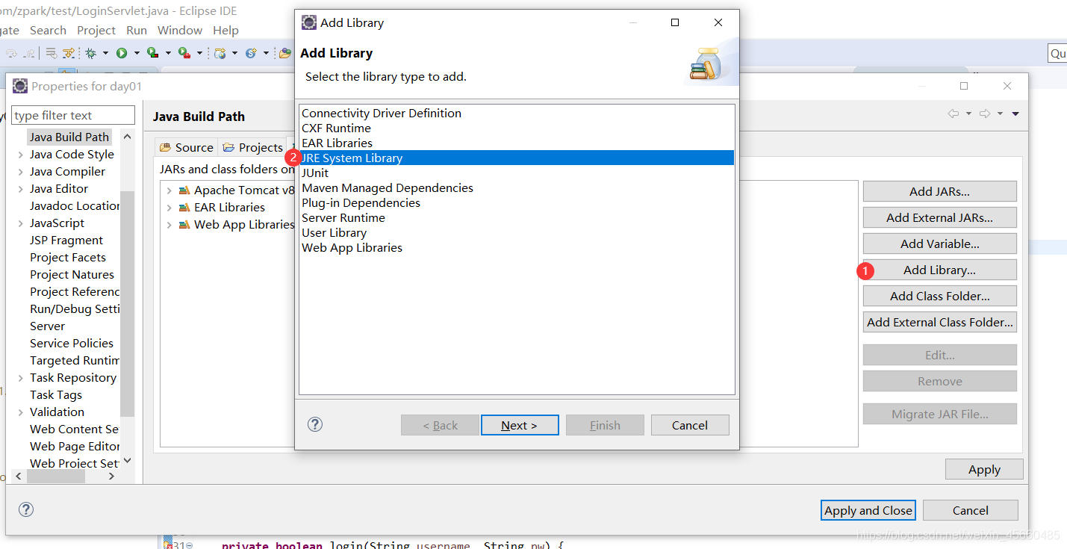
Task: Click the type filter text field
Action: click(x=72, y=114)
